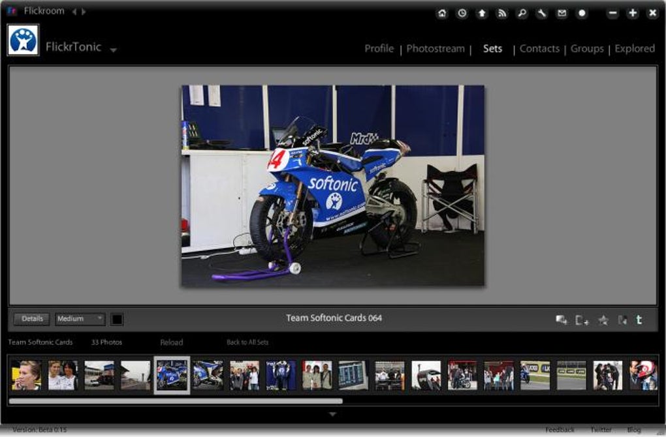Click the main Softonic motorcycle photo
Screen dimensions: 666x437
(x=333, y=185)
